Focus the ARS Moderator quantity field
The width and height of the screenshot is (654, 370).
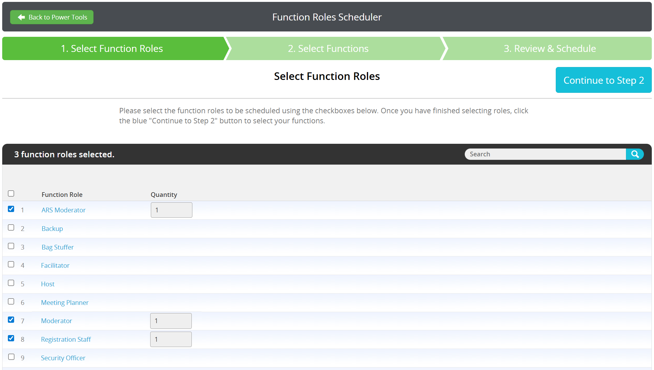pyautogui.click(x=171, y=210)
